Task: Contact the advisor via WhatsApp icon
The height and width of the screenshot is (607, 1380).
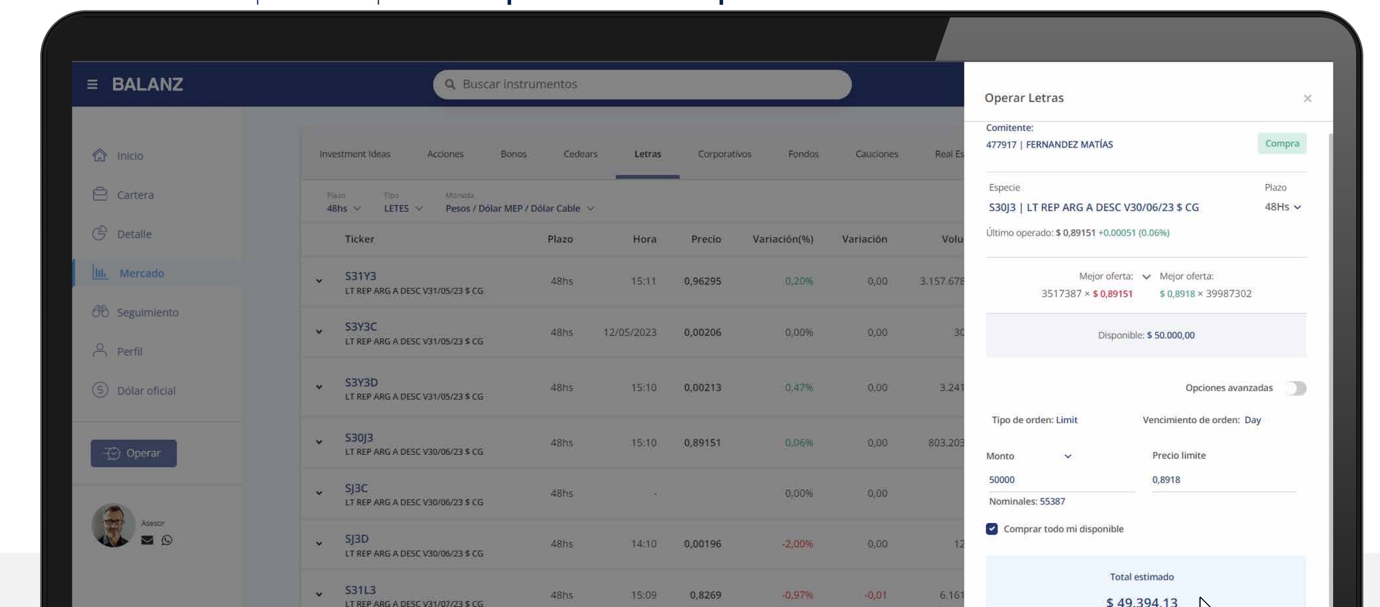Action: click(x=167, y=540)
